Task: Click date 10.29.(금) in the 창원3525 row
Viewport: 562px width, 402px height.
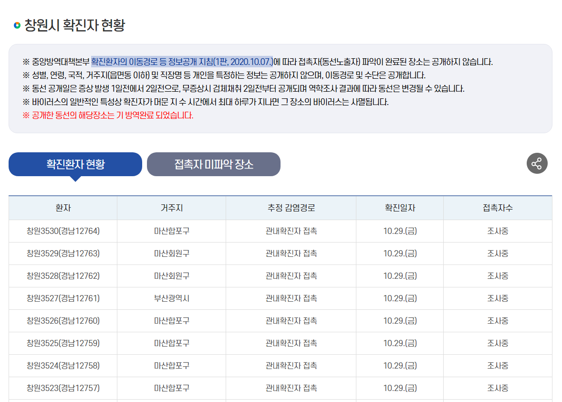Action: pos(400,343)
